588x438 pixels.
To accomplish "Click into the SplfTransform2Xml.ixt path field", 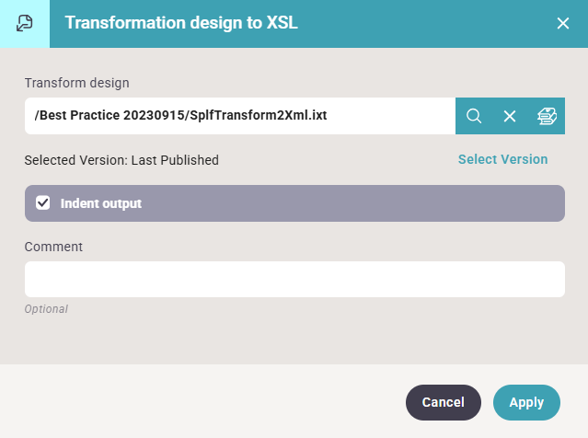I will (x=240, y=116).
